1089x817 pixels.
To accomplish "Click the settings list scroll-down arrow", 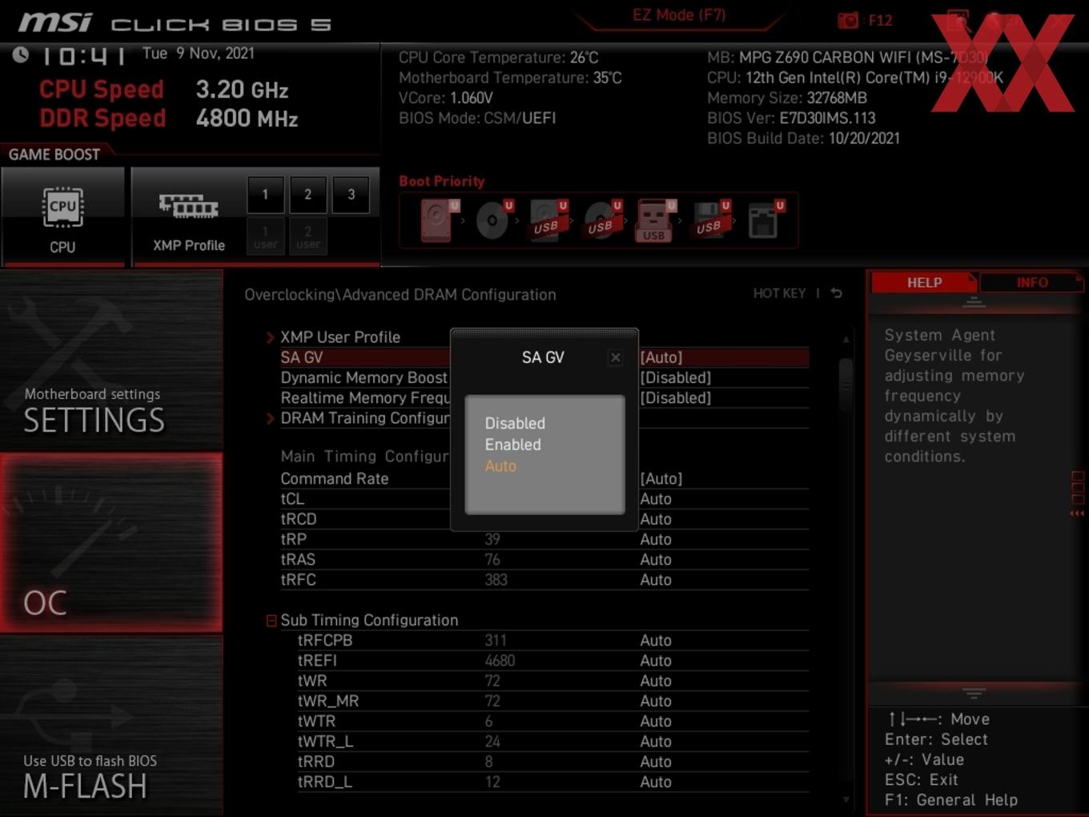I will [x=846, y=799].
